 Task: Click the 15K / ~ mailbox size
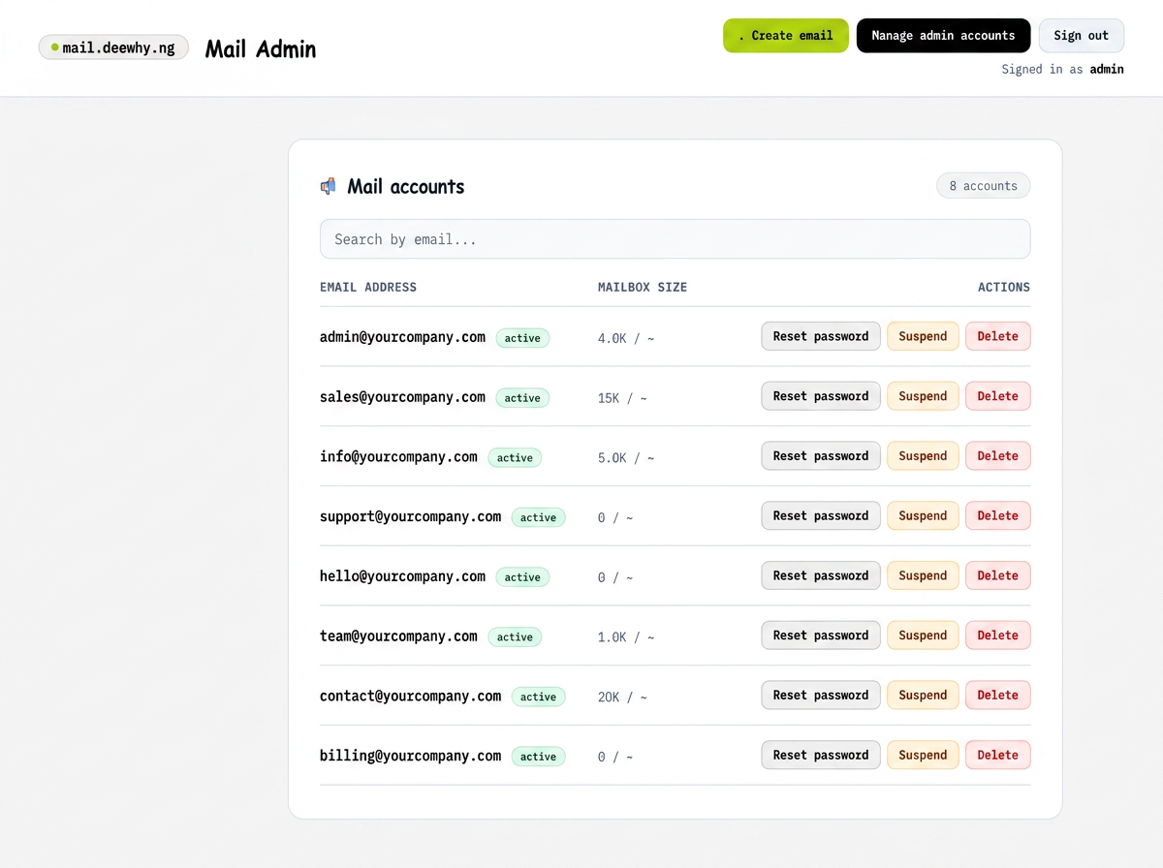[x=622, y=398]
